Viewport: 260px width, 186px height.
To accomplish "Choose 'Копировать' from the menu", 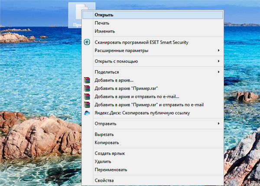I will [x=153, y=143].
